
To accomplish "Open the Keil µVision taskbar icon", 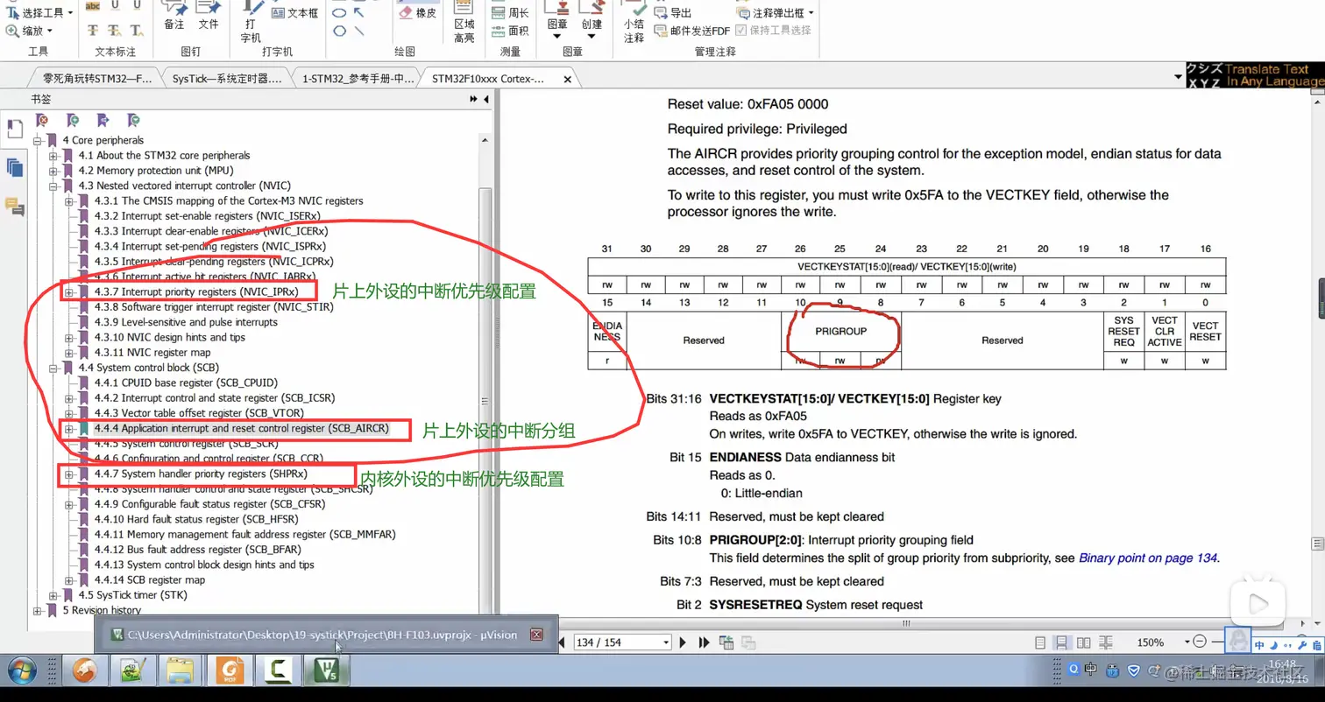I will pyautogui.click(x=329, y=671).
